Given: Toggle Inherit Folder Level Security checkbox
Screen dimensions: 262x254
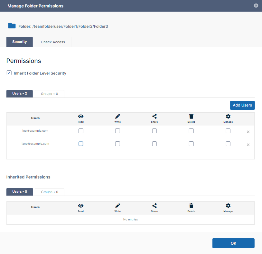Looking at the screenshot, I should pyautogui.click(x=9, y=73).
